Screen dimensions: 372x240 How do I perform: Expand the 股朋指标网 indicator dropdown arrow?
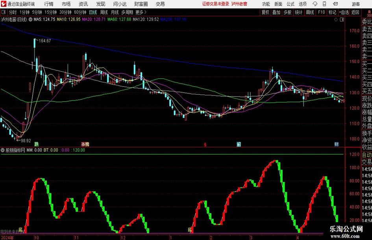tap(3, 150)
